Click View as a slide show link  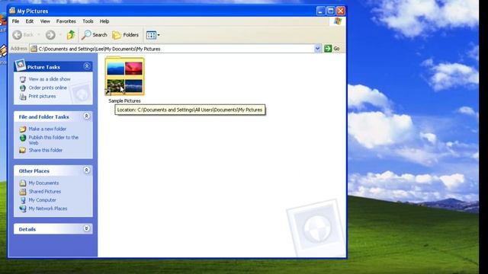tap(50, 79)
